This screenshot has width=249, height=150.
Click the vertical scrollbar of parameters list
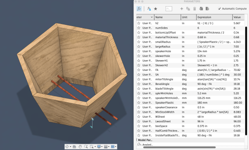point(246,81)
